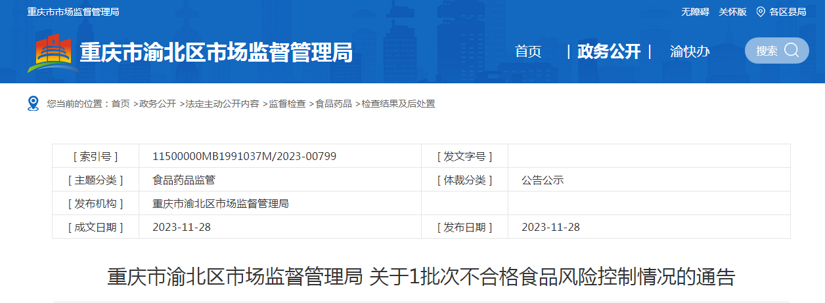Select index number 11500000MB1991037M/2023-00799
825x303 pixels.
click(244, 156)
